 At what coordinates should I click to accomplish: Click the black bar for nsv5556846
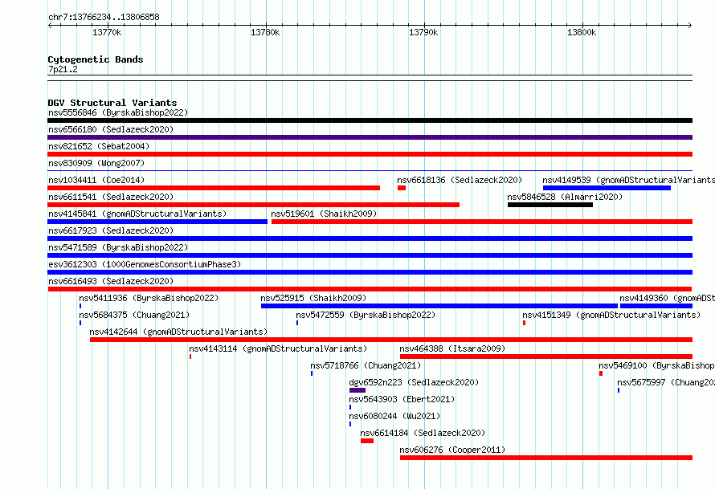pos(370,120)
